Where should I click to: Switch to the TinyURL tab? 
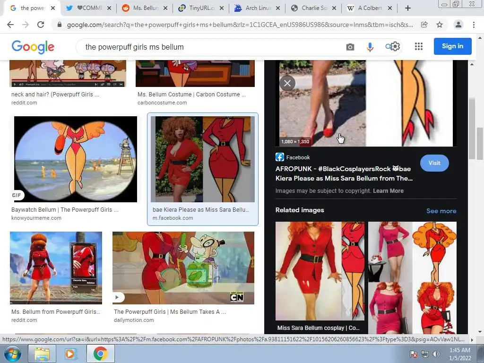pos(201,9)
